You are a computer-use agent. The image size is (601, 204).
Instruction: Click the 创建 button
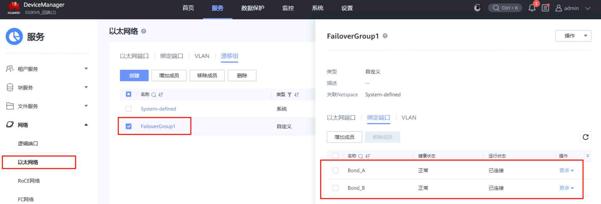134,76
